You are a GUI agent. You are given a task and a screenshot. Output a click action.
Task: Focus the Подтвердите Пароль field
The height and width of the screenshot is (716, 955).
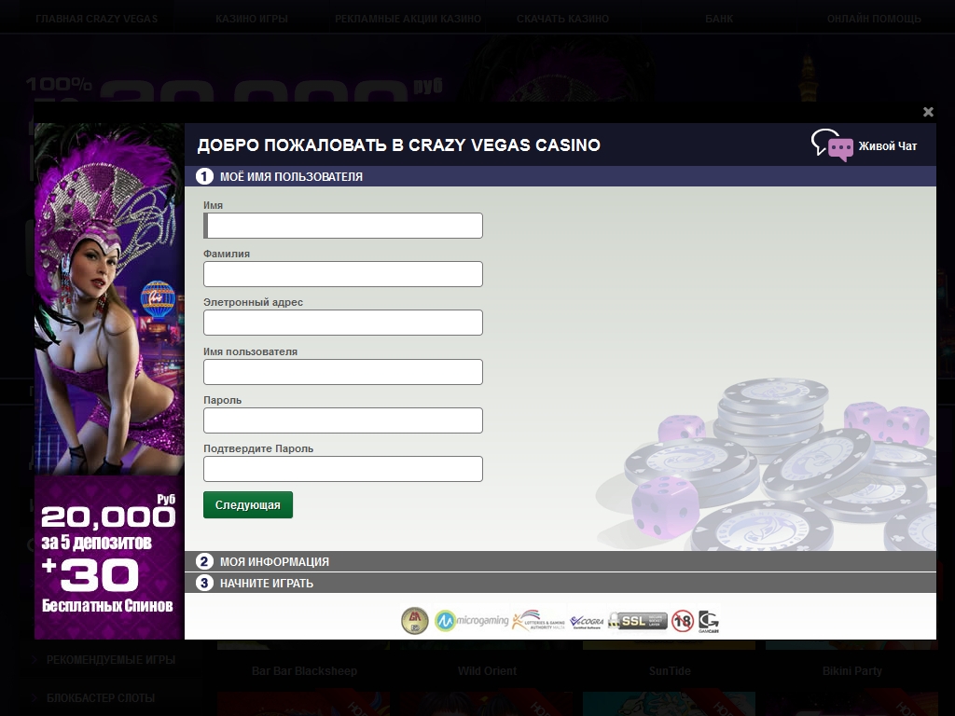coord(343,469)
